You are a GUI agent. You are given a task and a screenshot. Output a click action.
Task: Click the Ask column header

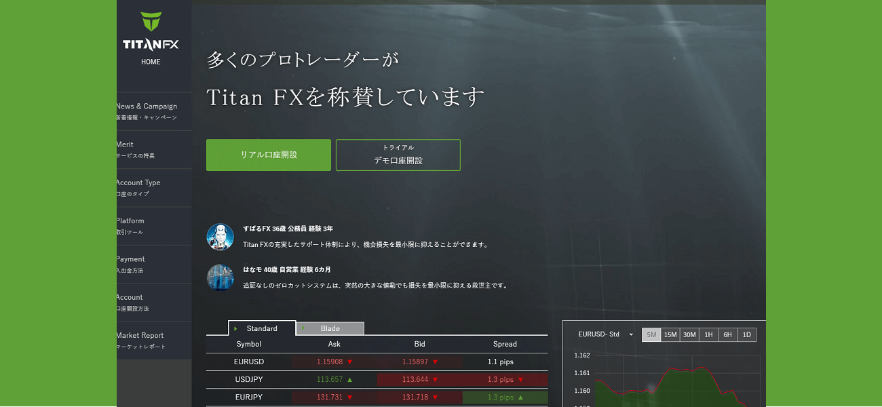pyautogui.click(x=334, y=344)
